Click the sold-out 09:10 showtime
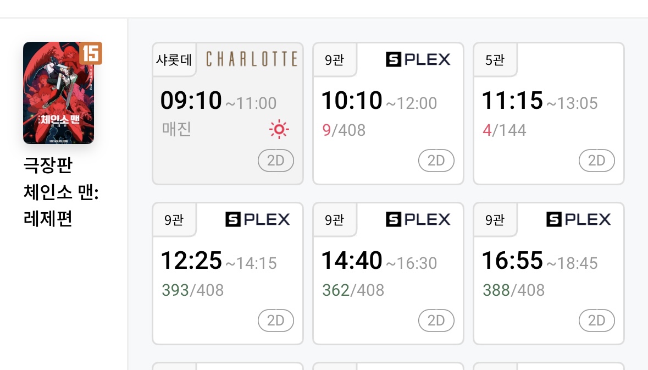Screen dimensions: 648x370 pyautogui.click(x=191, y=101)
